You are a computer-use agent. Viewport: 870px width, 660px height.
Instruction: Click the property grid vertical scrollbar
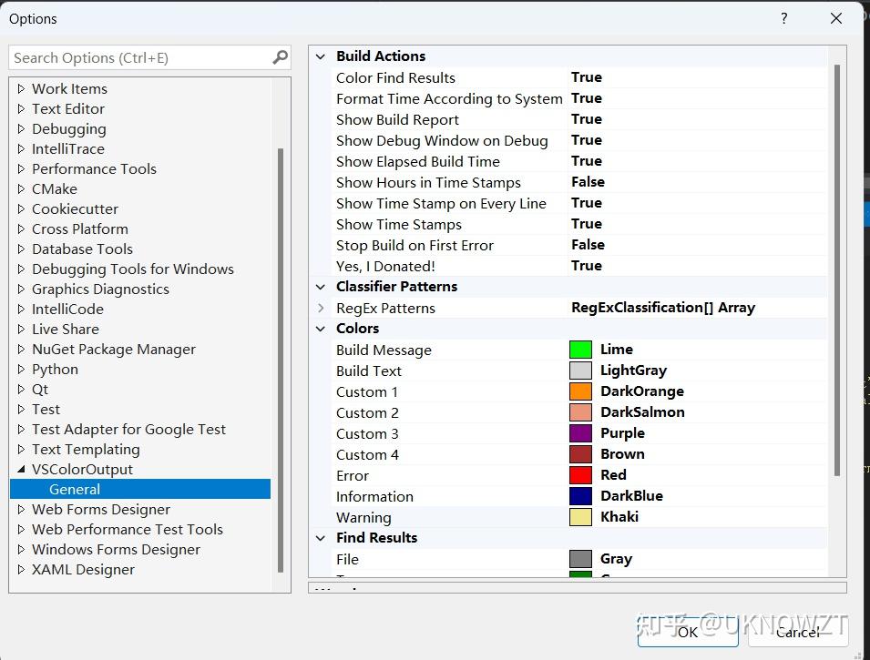point(836,270)
